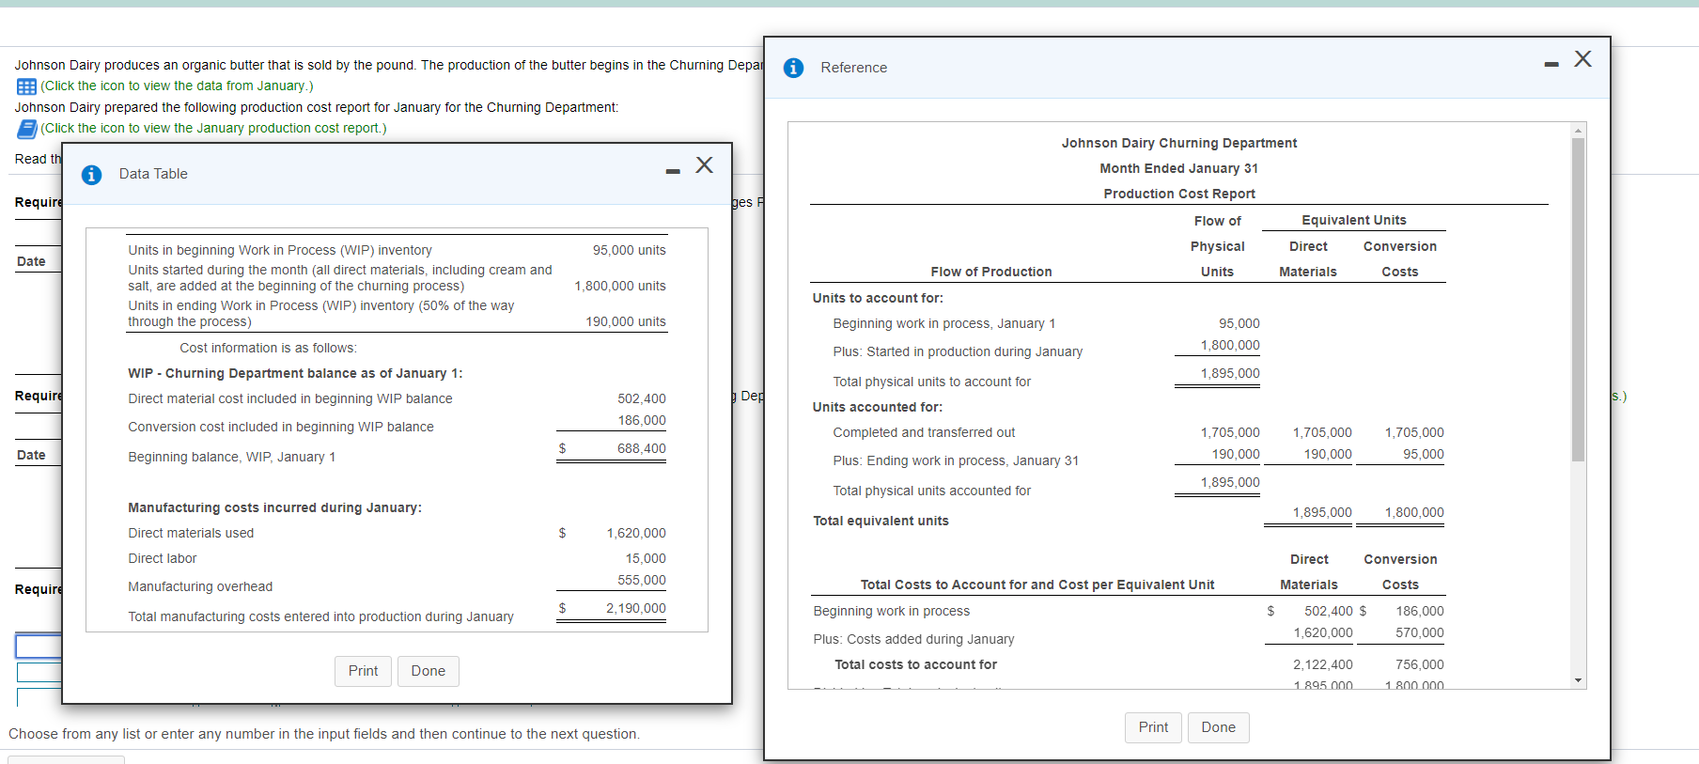Select the 570,000 conversion costs added value
Screen dimensions: 1699x764
pyautogui.click(x=1420, y=632)
